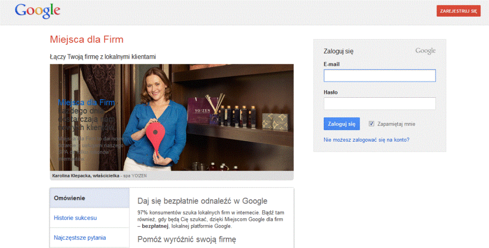Click the woman's face in the banner photo
This screenshot has height=248, width=489.
click(x=159, y=84)
